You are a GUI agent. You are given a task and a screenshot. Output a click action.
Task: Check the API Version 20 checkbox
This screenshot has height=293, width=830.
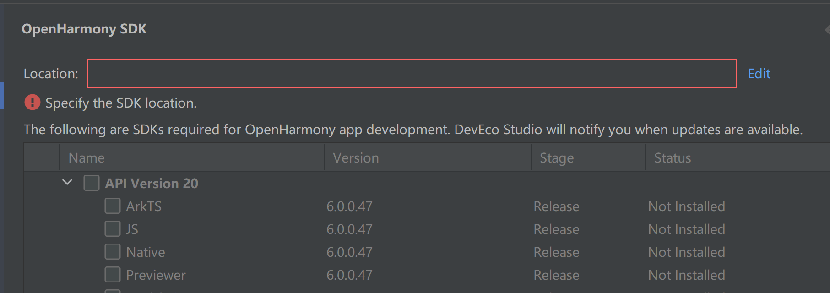coord(92,183)
